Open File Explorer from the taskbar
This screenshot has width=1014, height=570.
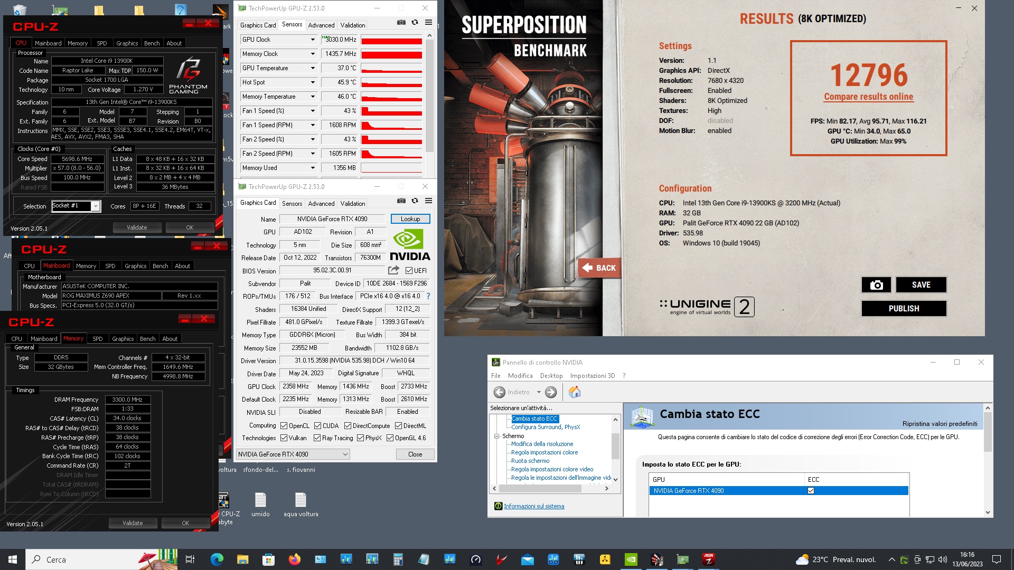point(242,559)
